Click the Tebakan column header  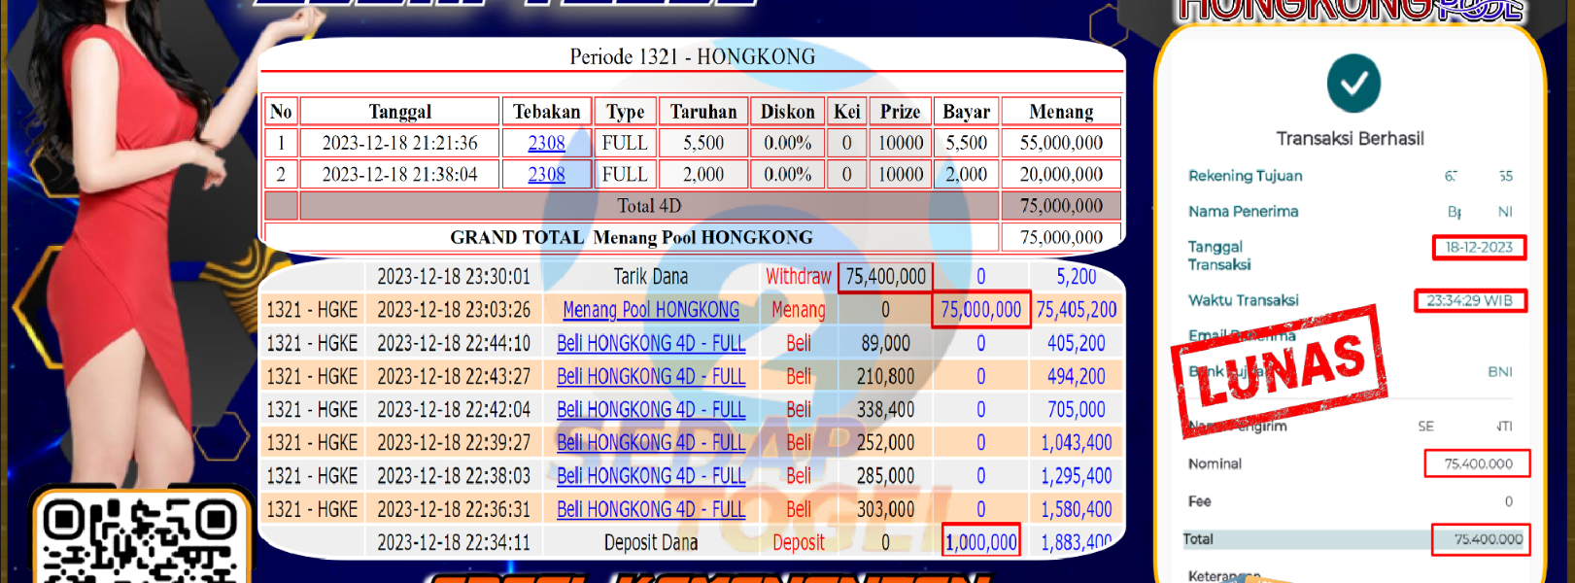tap(546, 112)
